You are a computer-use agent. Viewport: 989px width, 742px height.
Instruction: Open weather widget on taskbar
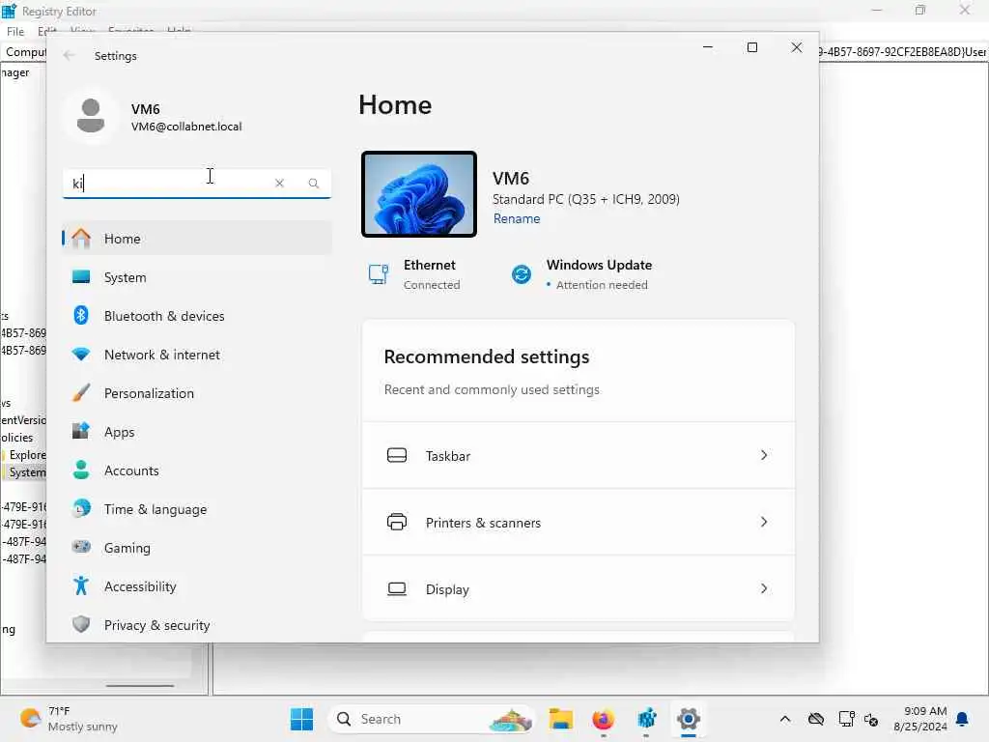point(69,719)
